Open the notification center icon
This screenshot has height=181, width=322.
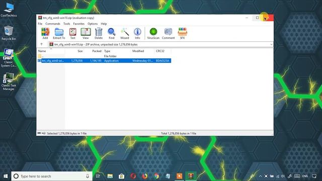point(314,176)
